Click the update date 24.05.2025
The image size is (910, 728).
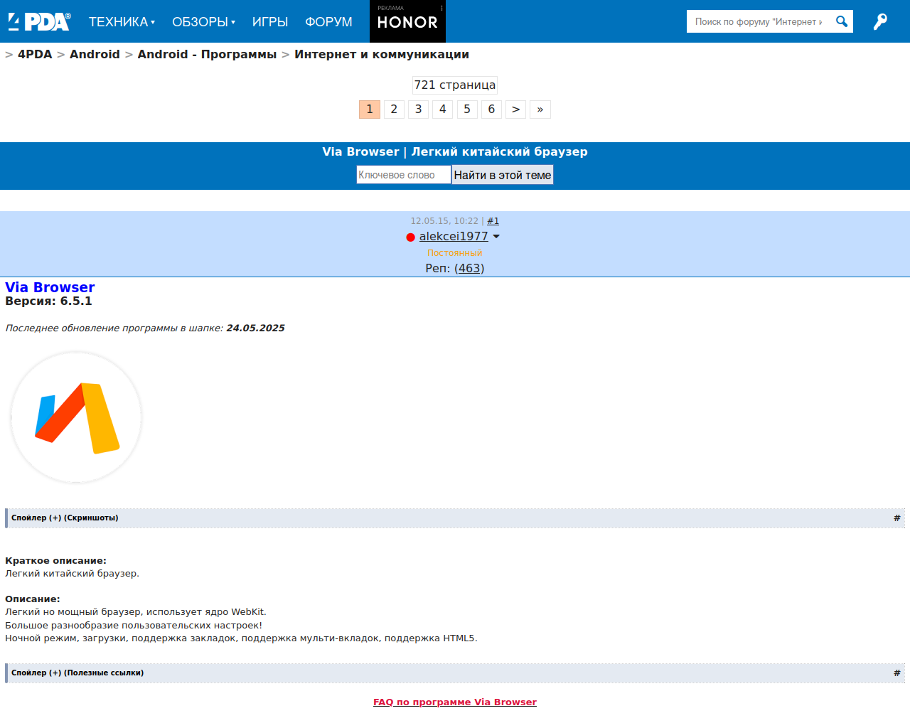pos(255,328)
